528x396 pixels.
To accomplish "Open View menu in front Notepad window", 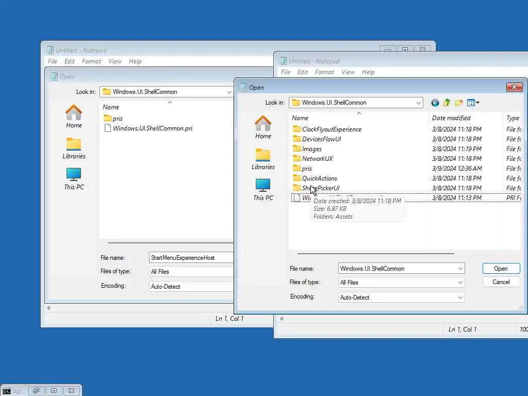I will click(x=348, y=72).
